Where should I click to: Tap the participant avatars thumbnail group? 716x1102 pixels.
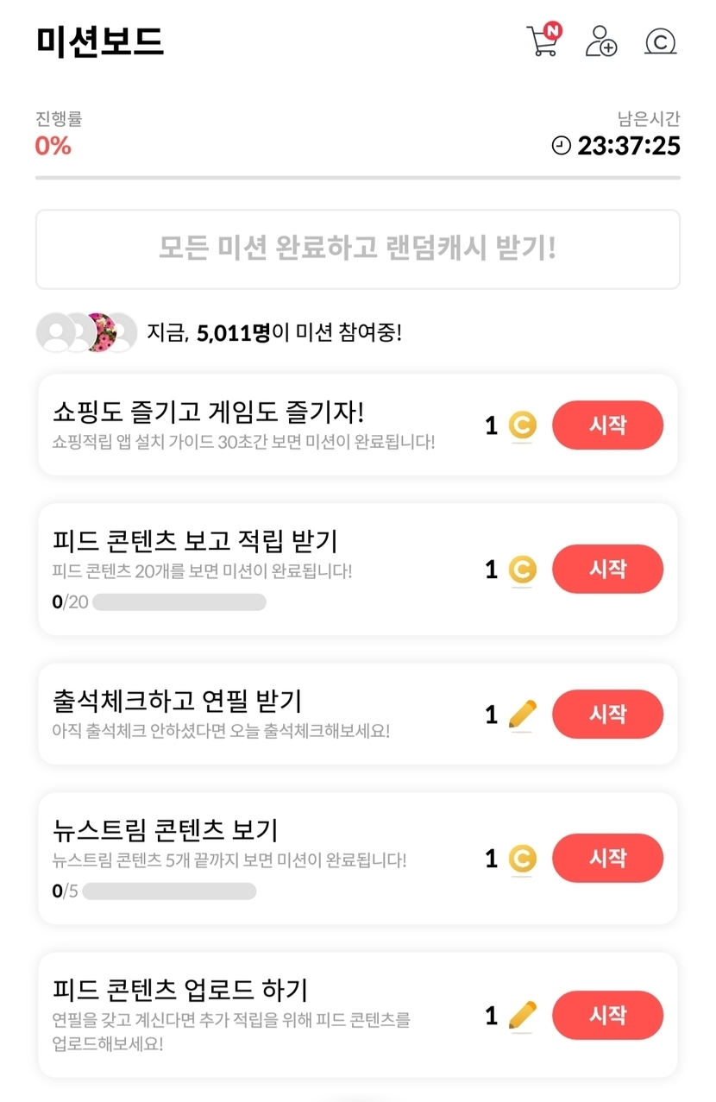click(x=86, y=332)
